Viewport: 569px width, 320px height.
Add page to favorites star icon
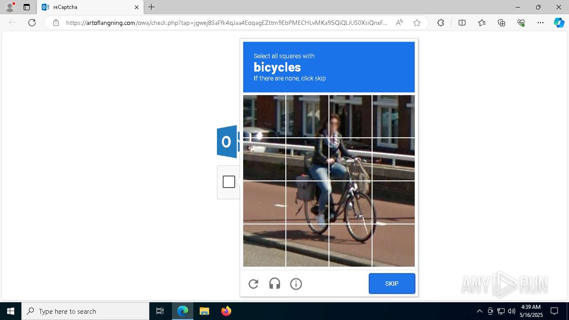417,23
